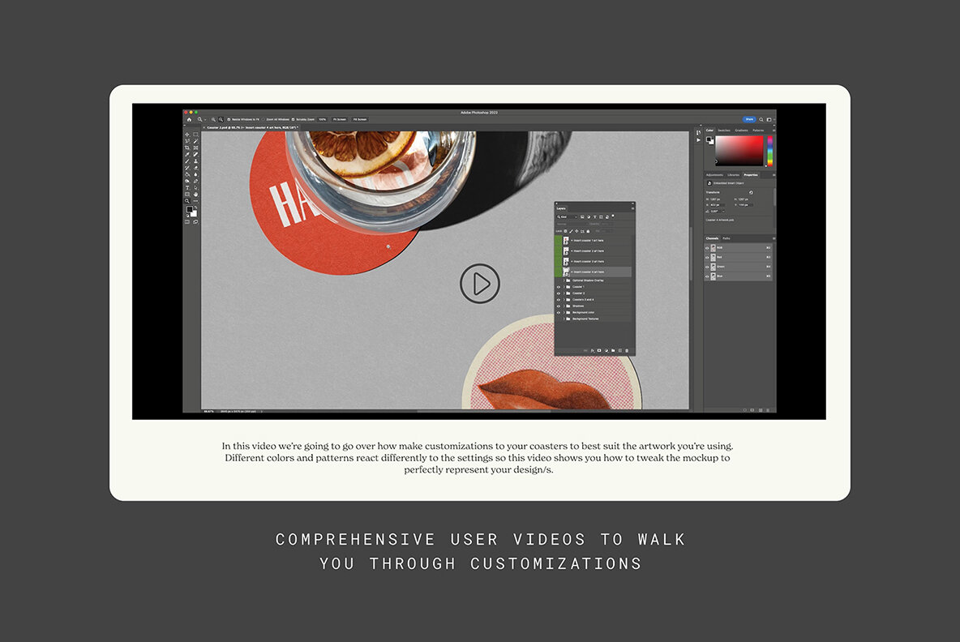Select the Hand tool
This screenshot has height=642, width=960.
pyautogui.click(x=195, y=194)
